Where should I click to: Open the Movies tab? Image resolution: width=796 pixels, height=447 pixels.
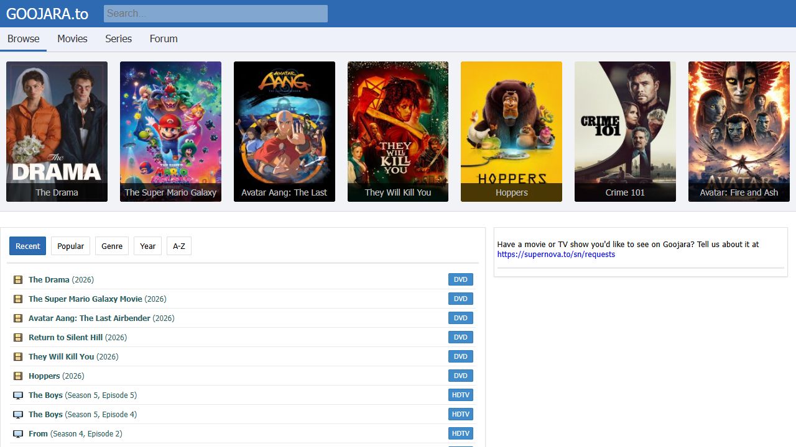72,38
